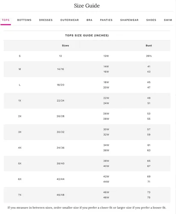Click the 7X size row label
The height and width of the screenshot is (214, 176).
(20, 195)
